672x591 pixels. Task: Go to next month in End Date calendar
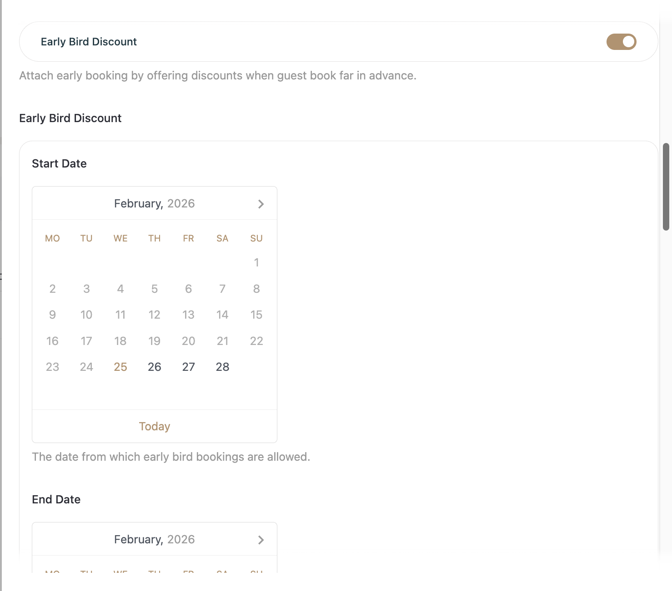point(261,540)
